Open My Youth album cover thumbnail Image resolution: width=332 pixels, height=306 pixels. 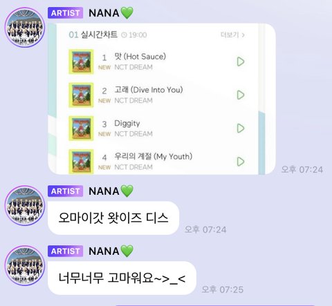81,162
